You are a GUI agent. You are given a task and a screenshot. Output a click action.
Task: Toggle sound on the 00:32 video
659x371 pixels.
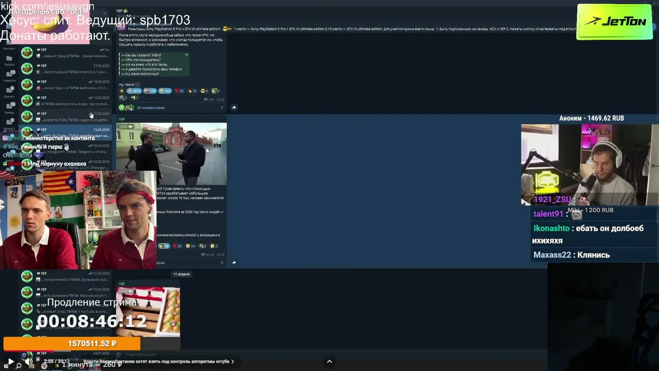(x=131, y=127)
